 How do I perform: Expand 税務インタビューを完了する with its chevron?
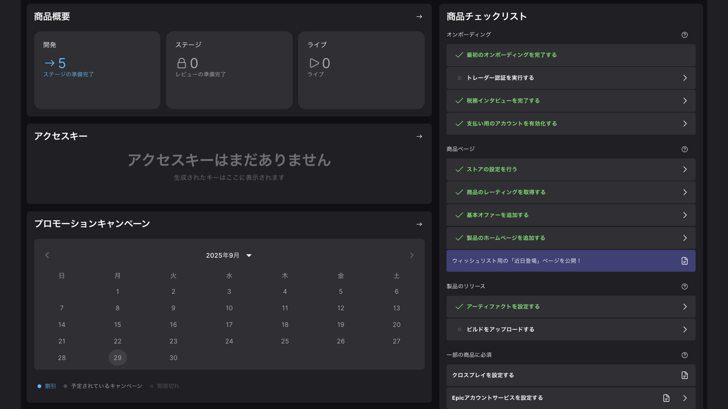click(685, 101)
